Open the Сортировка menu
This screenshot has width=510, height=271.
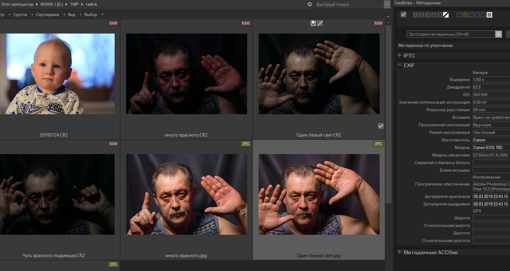click(x=47, y=15)
